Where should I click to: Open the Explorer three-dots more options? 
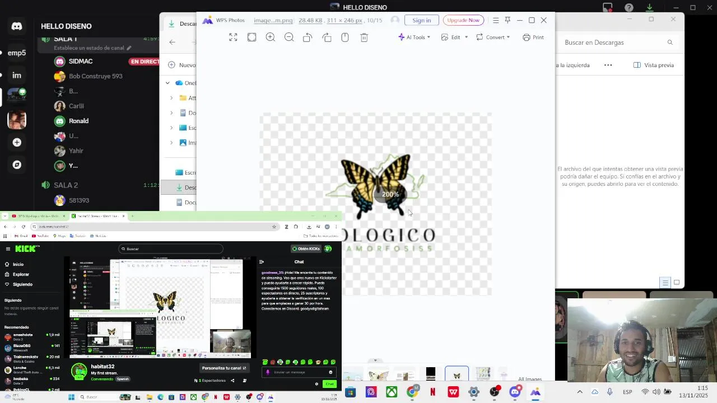[608, 65]
